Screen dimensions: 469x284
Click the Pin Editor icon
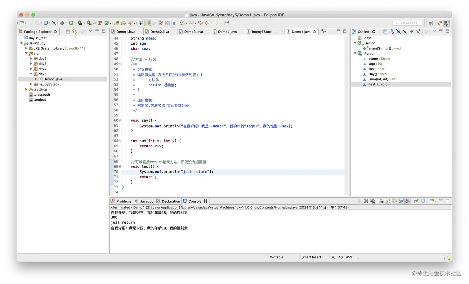[x=227, y=23]
